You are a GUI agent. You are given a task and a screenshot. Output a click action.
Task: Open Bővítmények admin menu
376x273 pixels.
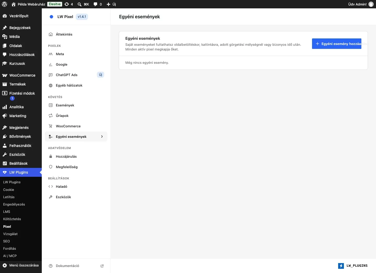[21, 136]
